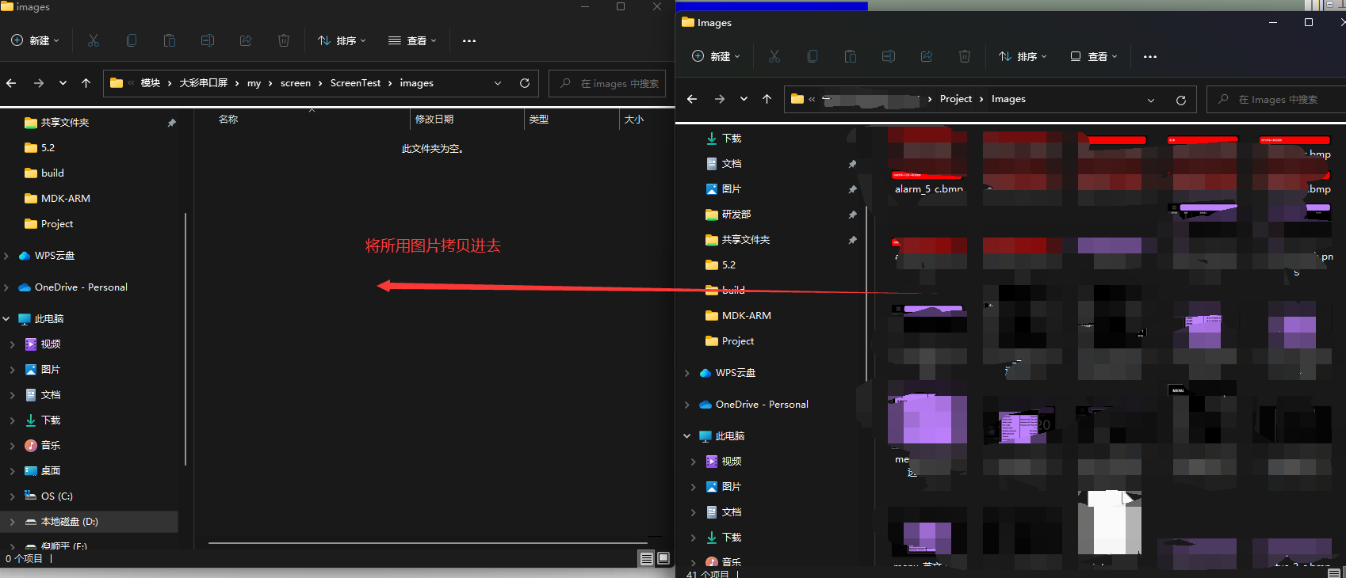Click the paste icon in the Images window on the right
1346x578 pixels.
[851, 56]
